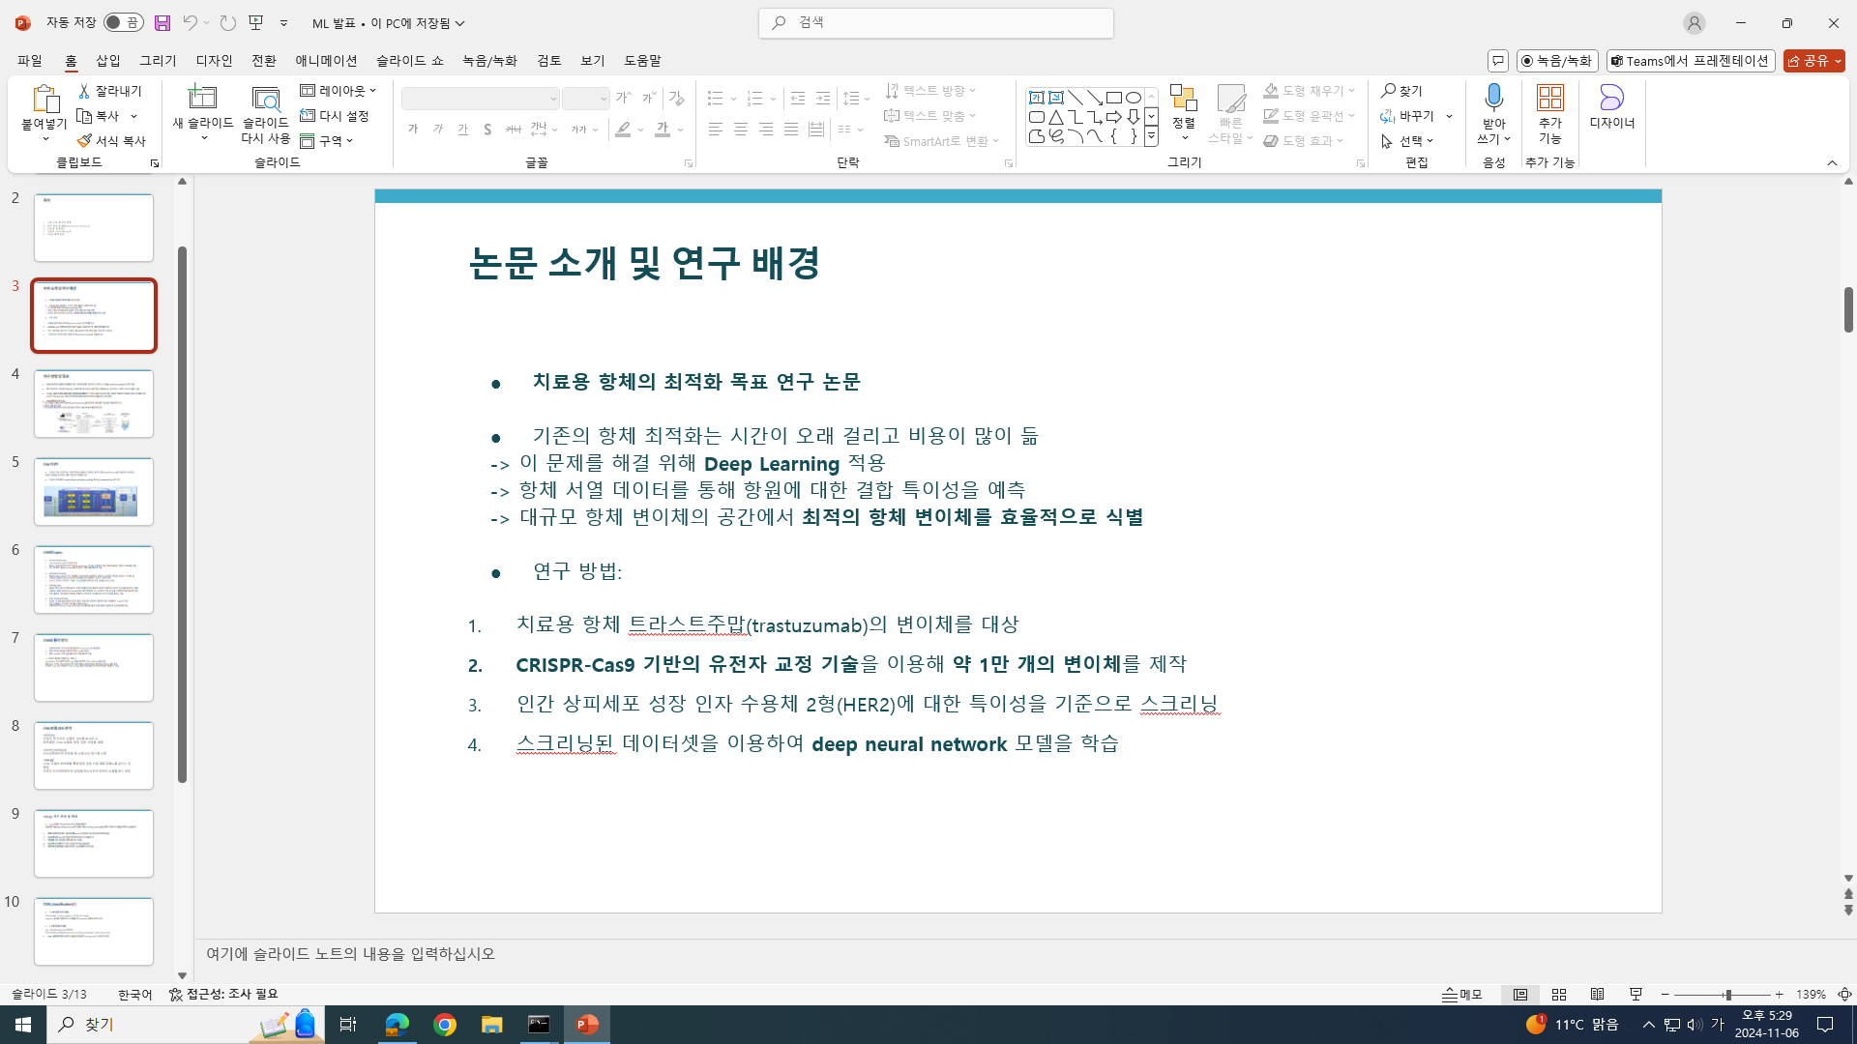Click the Find (찾기) icon

point(1401,91)
